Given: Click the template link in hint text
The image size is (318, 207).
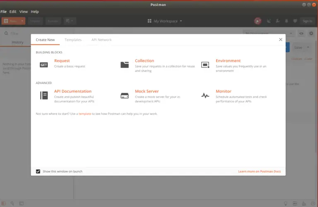Looking at the screenshot, I should pyautogui.click(x=85, y=114).
